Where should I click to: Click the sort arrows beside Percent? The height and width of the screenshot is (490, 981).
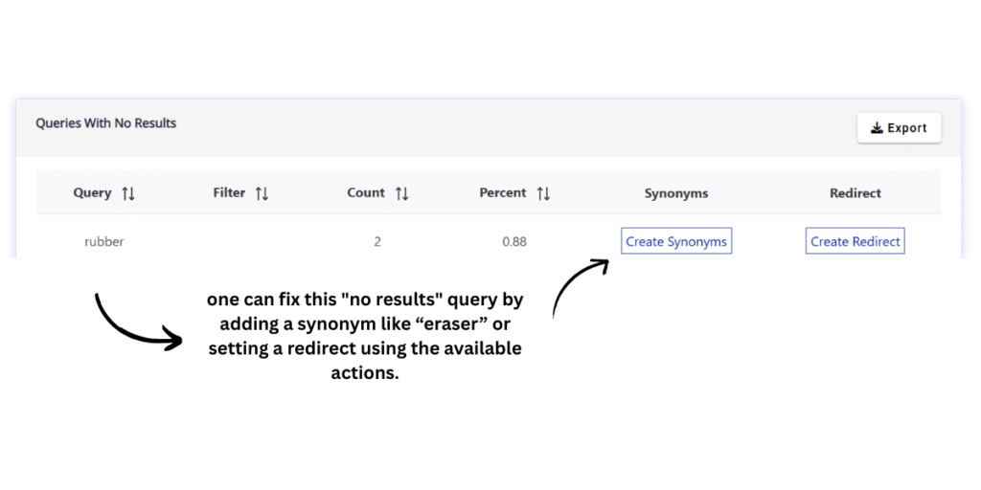click(x=543, y=193)
